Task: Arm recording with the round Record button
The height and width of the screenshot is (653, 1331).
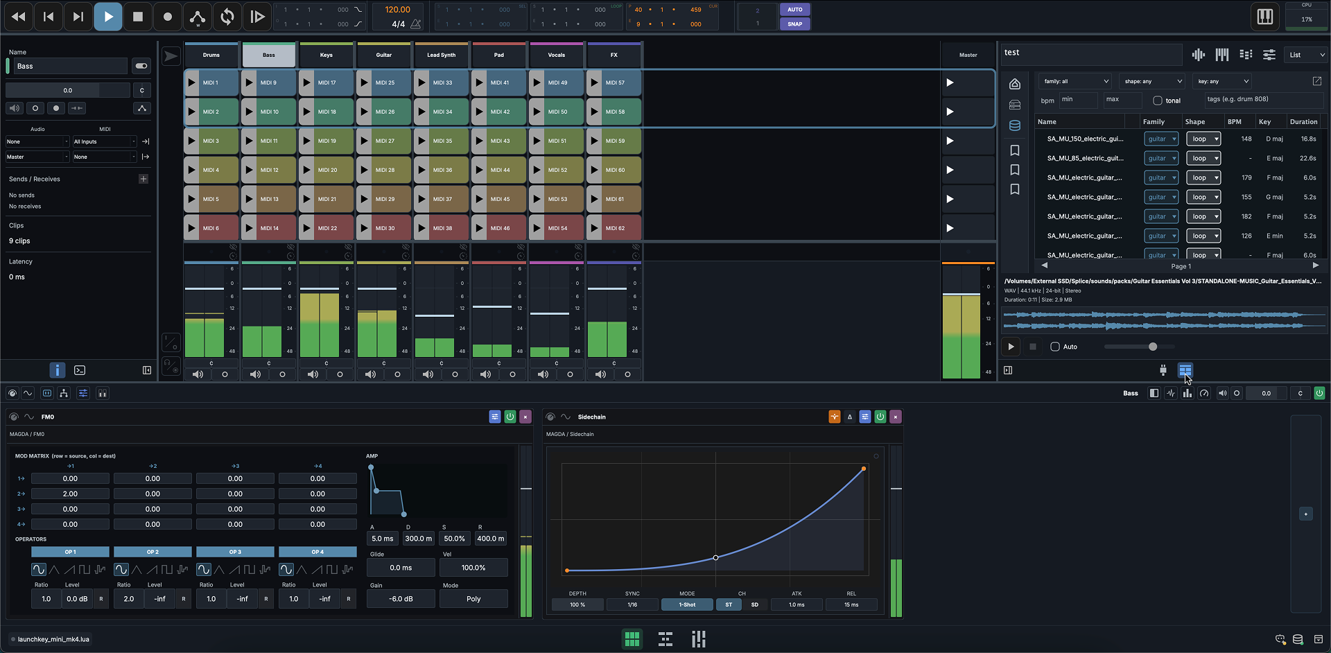Action: [168, 17]
